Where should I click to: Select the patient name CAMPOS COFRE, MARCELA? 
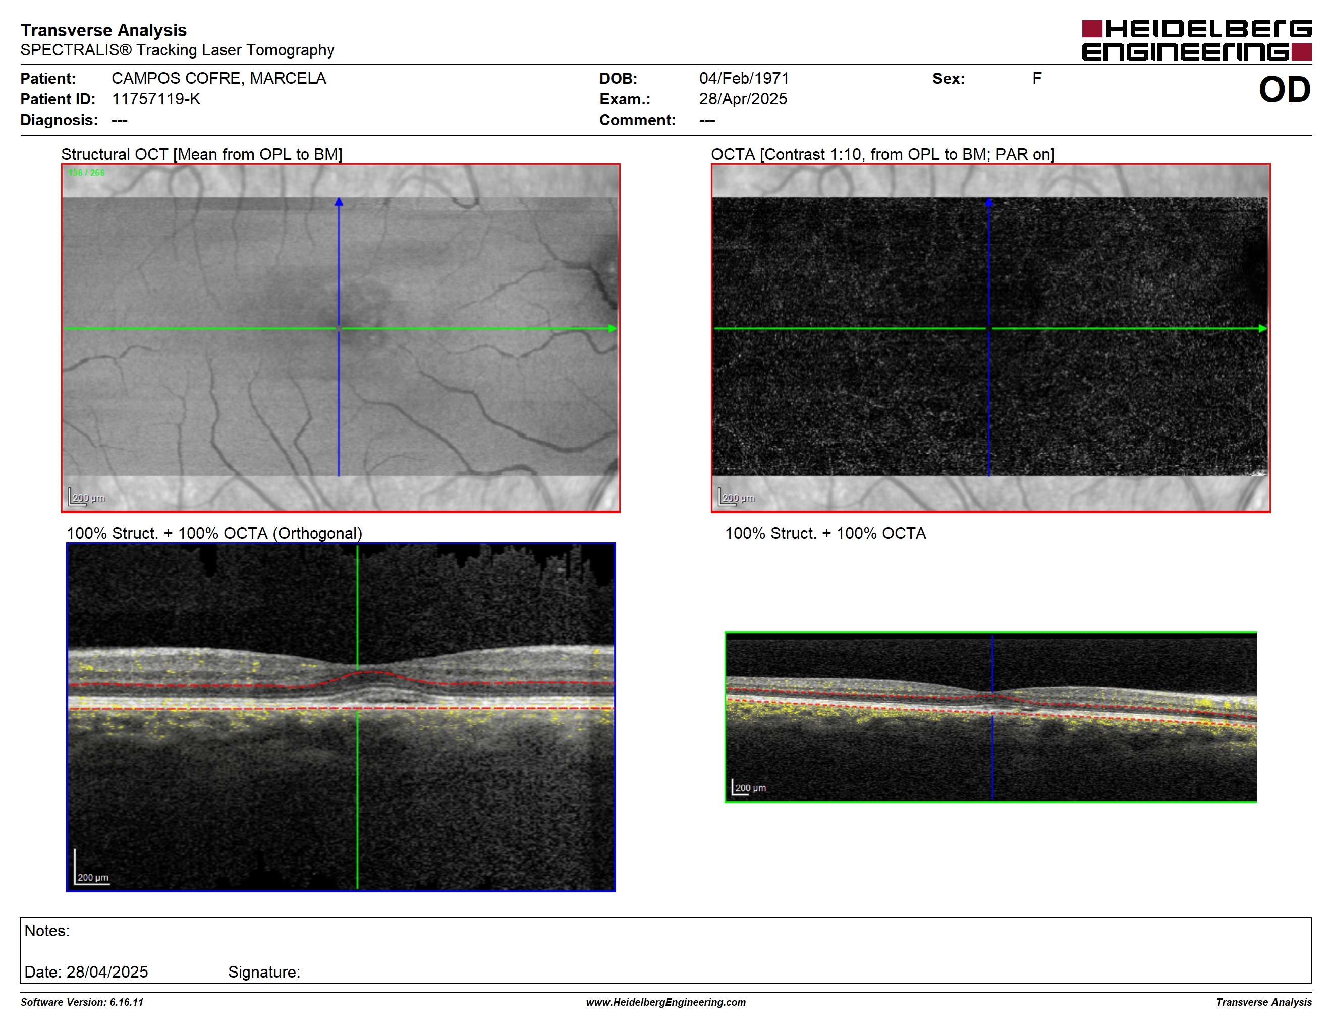pyautogui.click(x=219, y=78)
